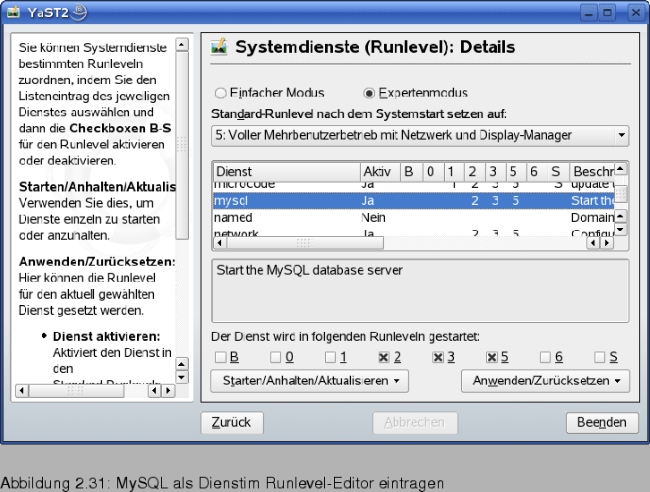Uncheck runlevel 5 checkbox
650x492 pixels.
(x=492, y=357)
